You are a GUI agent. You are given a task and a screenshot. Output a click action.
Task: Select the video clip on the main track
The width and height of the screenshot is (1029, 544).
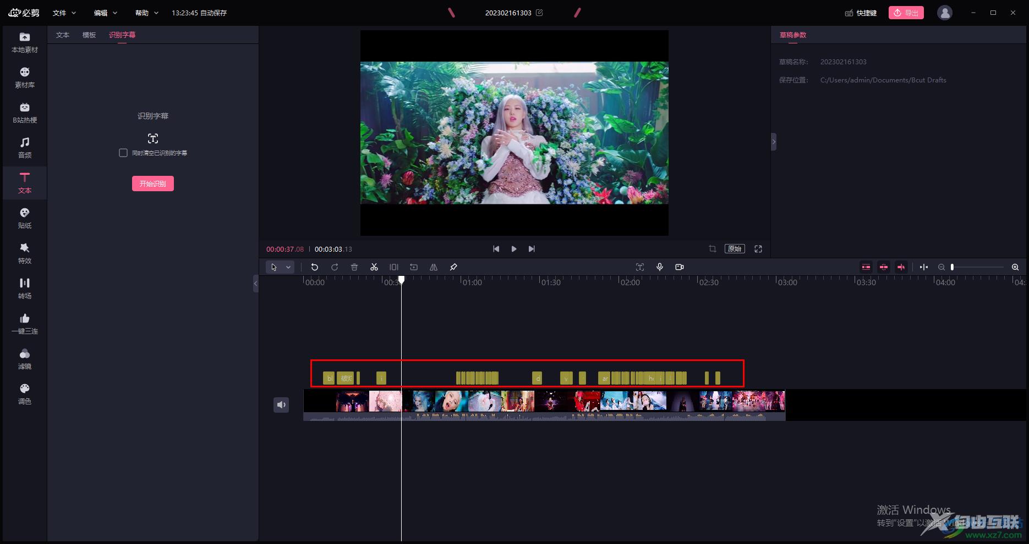coord(544,405)
